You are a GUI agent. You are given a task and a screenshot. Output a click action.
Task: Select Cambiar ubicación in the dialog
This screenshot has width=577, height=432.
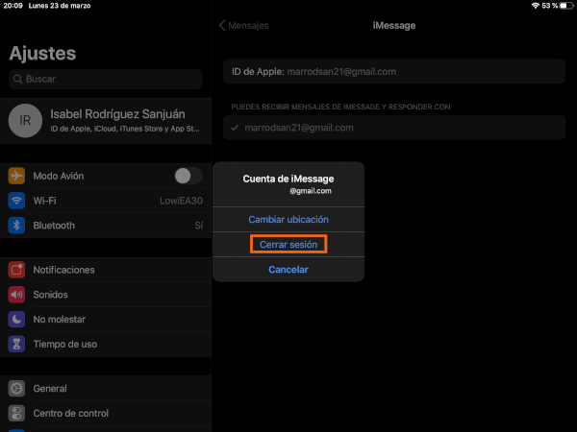click(288, 220)
